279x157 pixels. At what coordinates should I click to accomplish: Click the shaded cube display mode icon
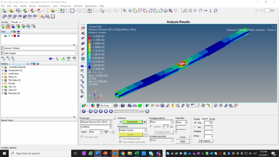122,105
